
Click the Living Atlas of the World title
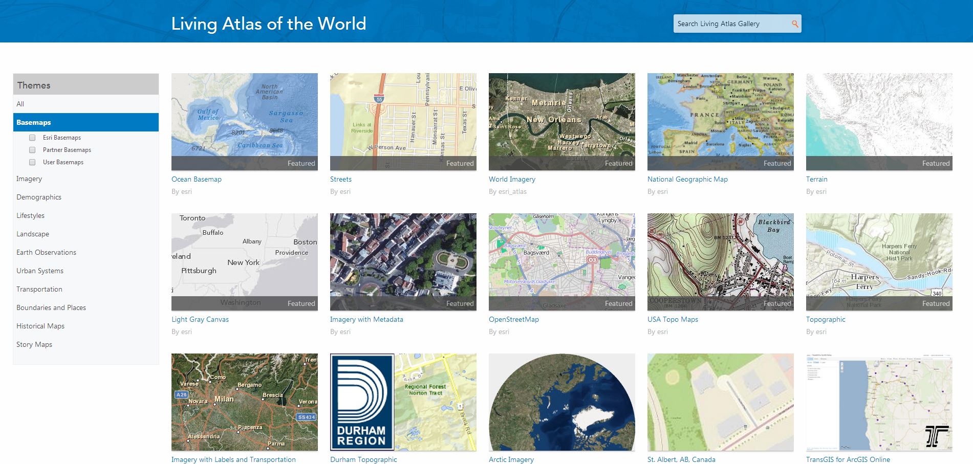coord(269,24)
